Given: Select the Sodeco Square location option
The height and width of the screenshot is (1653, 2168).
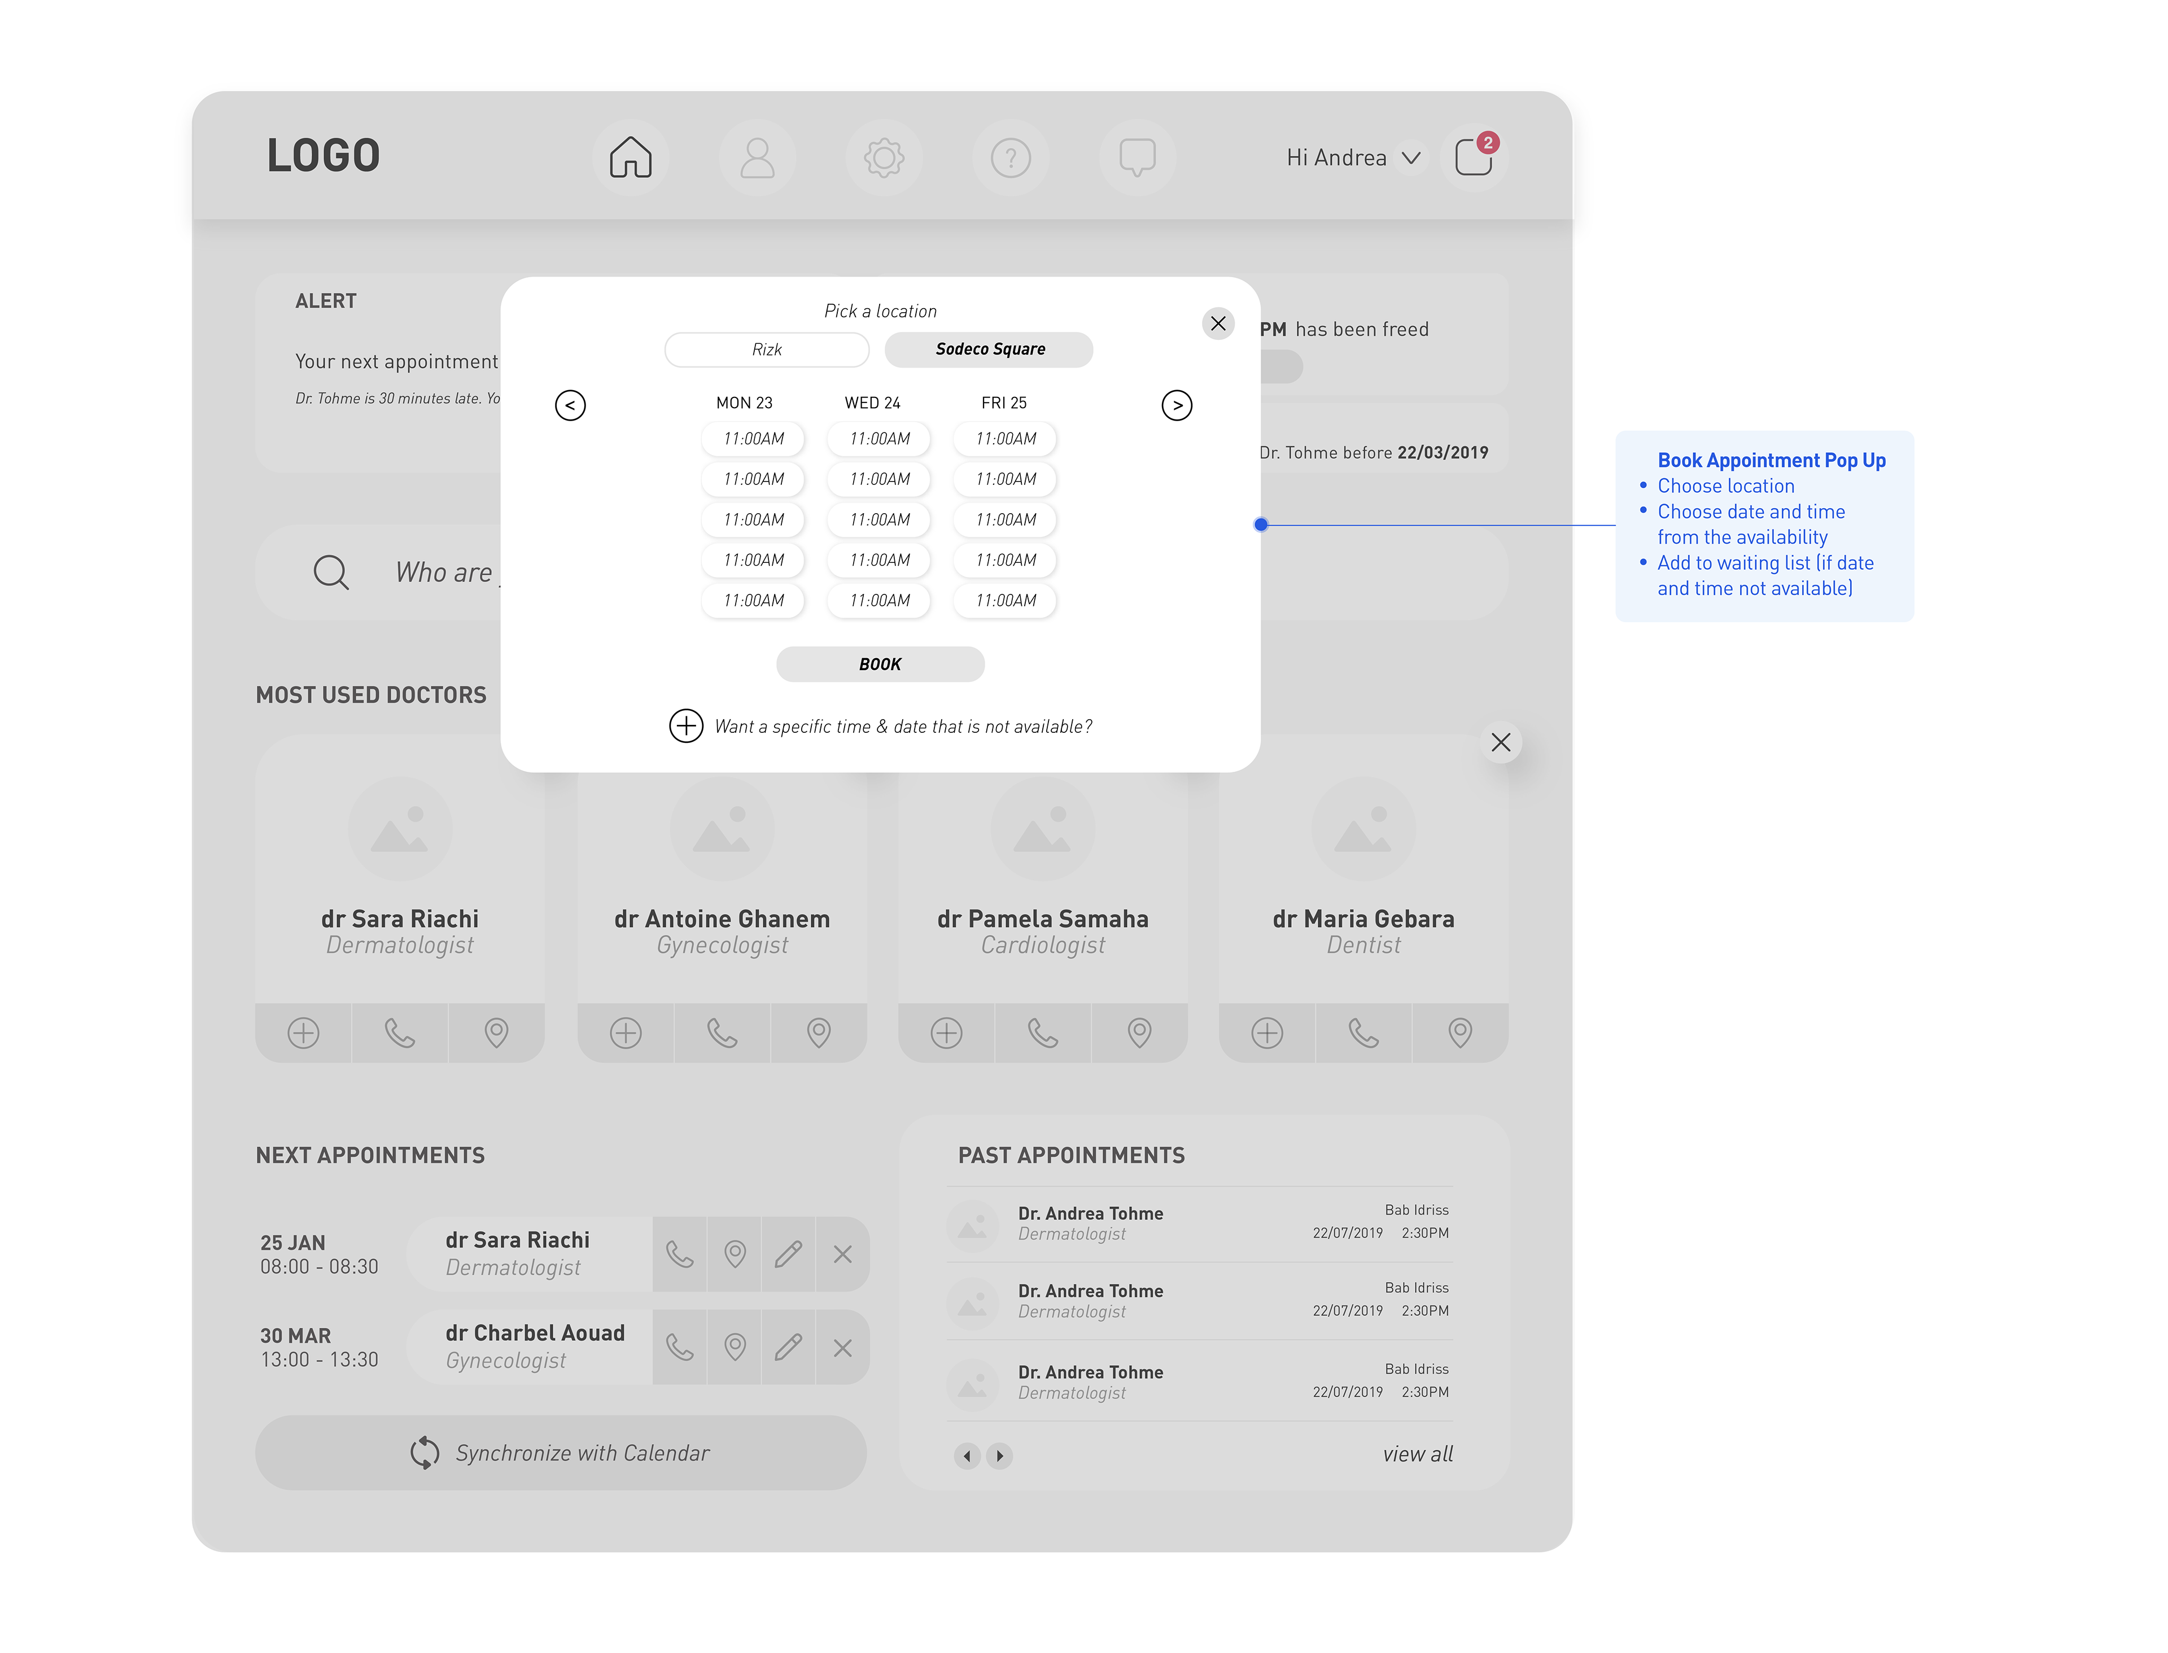Looking at the screenshot, I should [989, 349].
